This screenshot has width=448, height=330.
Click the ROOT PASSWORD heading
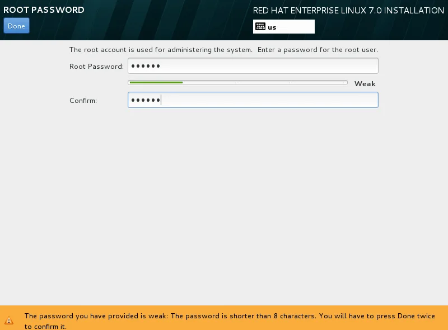pos(44,10)
